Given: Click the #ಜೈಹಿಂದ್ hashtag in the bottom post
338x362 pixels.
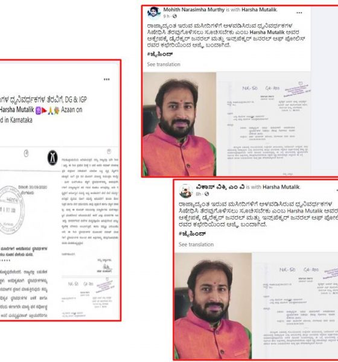Looking at the screenshot, I should coord(192,234).
